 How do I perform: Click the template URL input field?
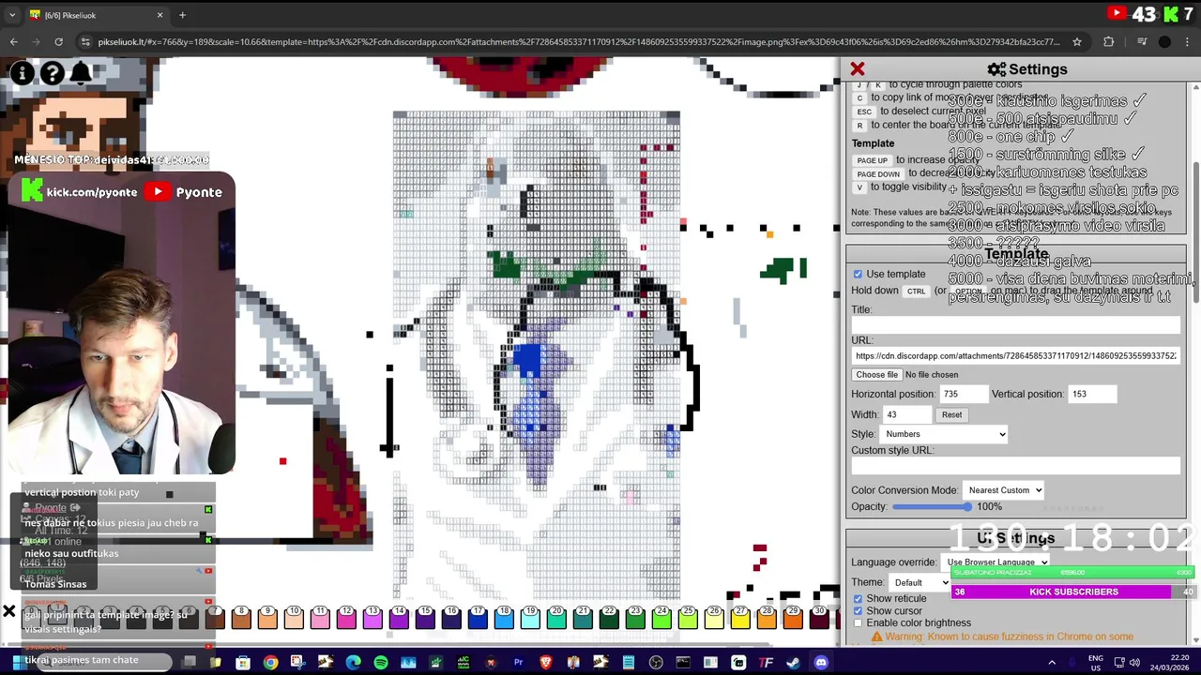pos(1015,356)
